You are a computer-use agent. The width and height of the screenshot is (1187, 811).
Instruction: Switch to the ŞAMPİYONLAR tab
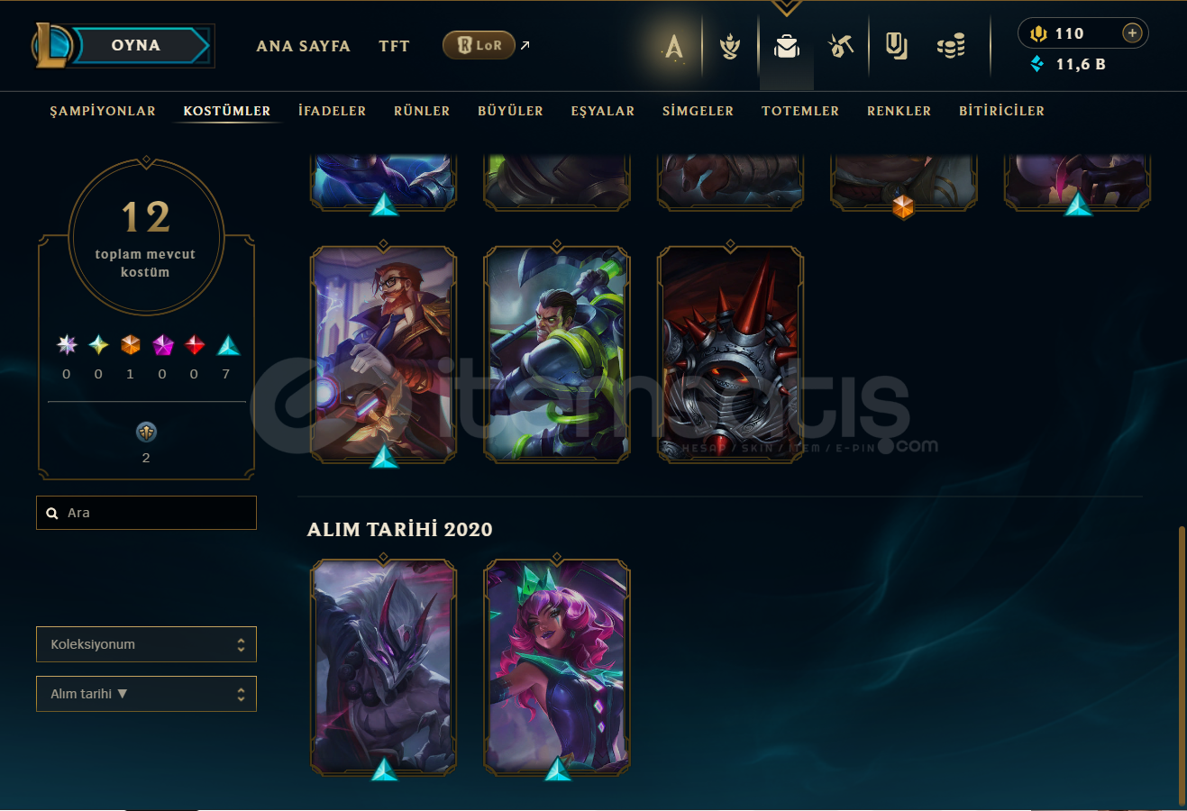coord(103,111)
